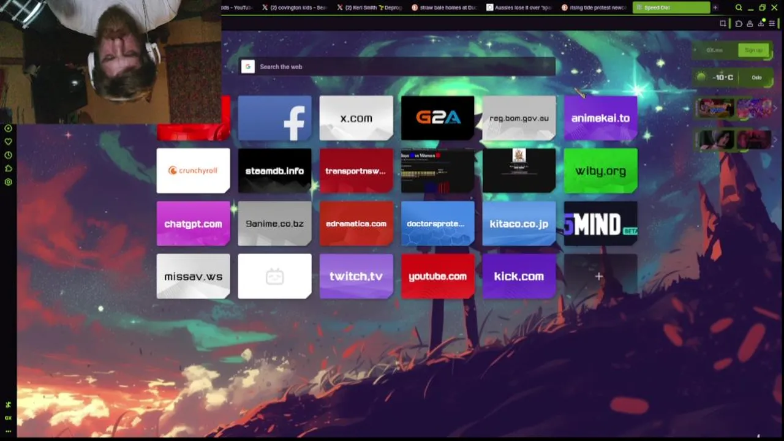This screenshot has height=441, width=784.
Task: Open the G2A speed dial tile
Action: tap(437, 118)
